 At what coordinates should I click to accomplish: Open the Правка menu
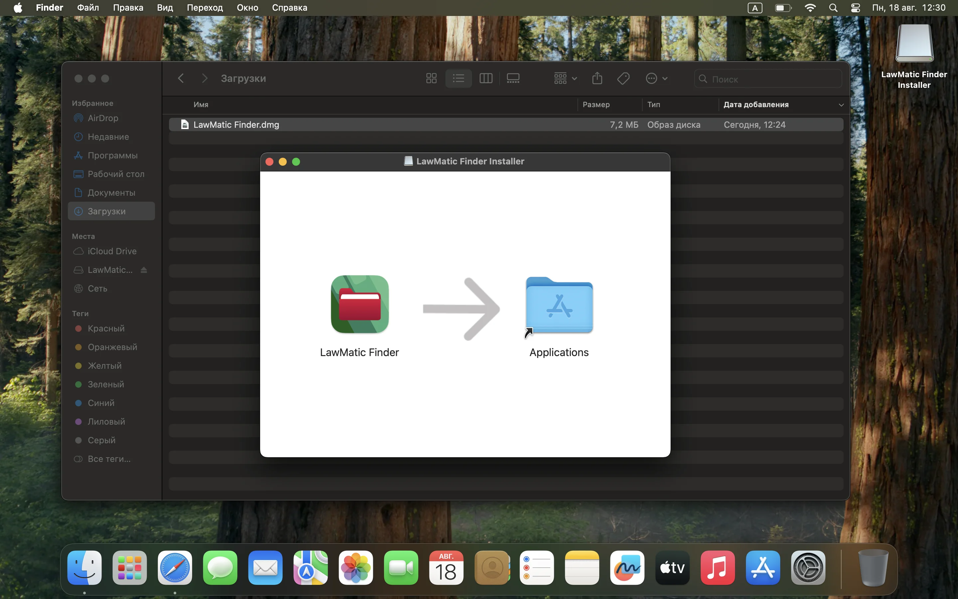pos(128,8)
